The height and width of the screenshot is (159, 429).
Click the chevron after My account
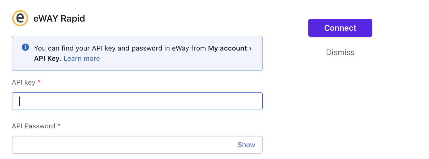(x=250, y=49)
